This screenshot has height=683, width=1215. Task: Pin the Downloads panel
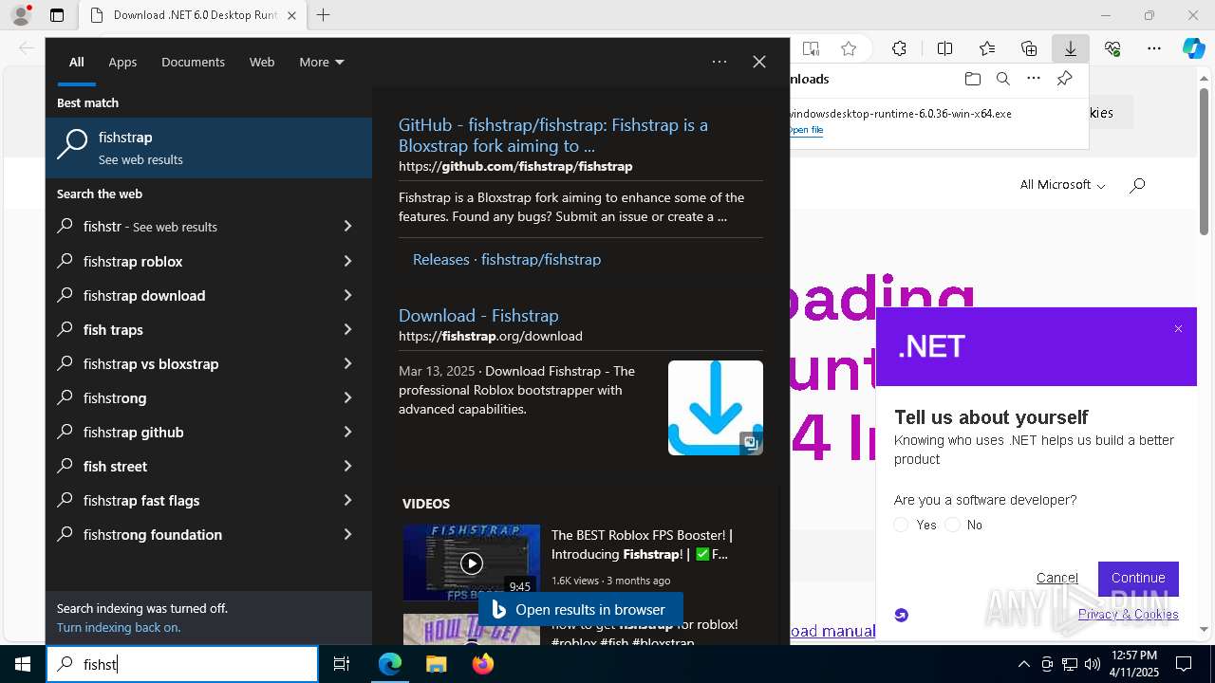1065,79
